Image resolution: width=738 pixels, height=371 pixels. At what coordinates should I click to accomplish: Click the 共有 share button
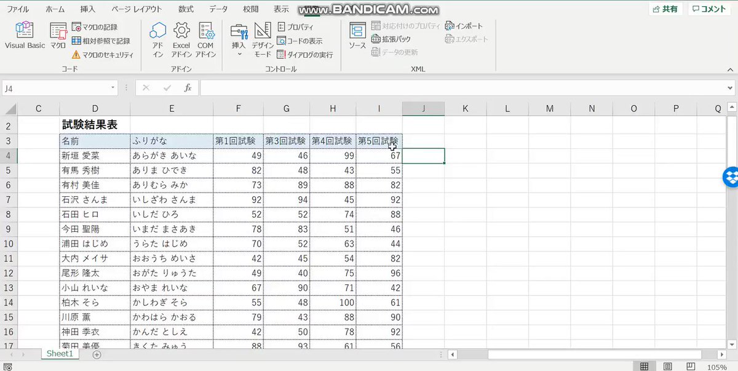tap(665, 9)
